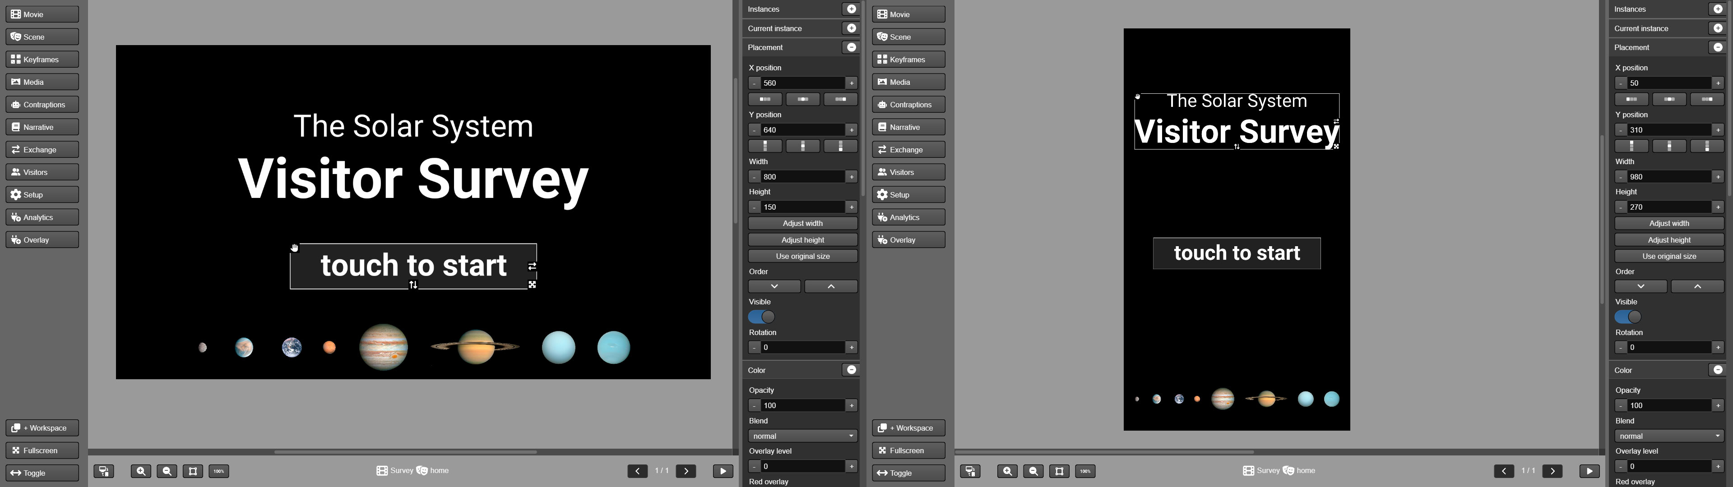Fit the landscape scene to the view
This screenshot has width=1733, height=487.
click(192, 471)
